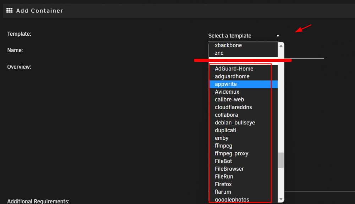
Task: Choose cloudflareddns template
Action: 243,107
